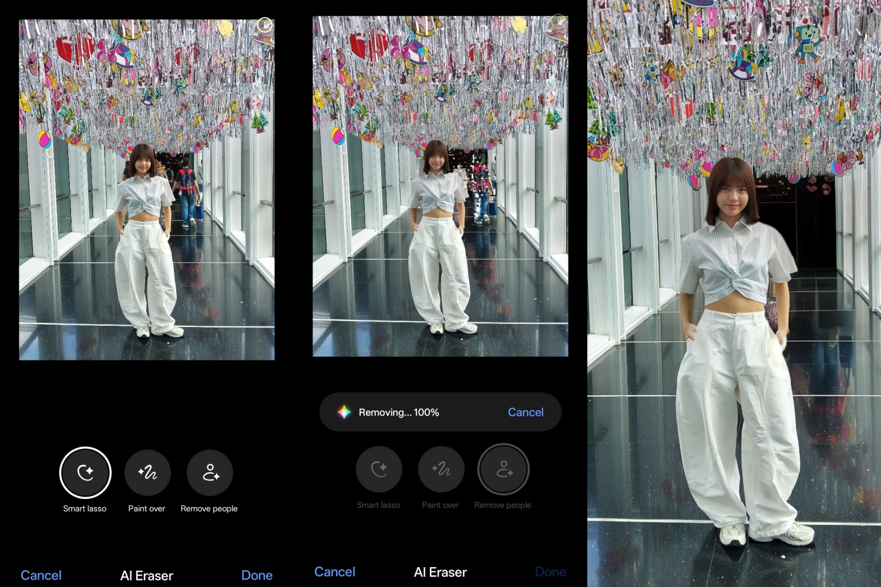Tap the photo preview in the middle screen

point(441,186)
